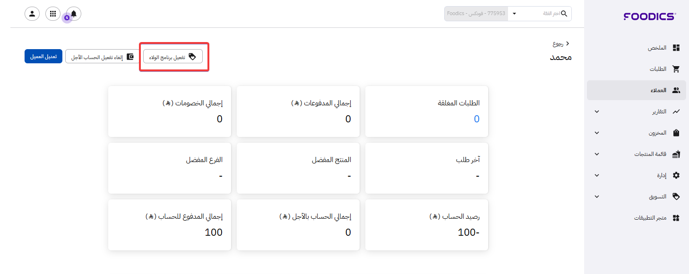Open the user profile icon
The image size is (689, 274).
pyautogui.click(x=32, y=14)
